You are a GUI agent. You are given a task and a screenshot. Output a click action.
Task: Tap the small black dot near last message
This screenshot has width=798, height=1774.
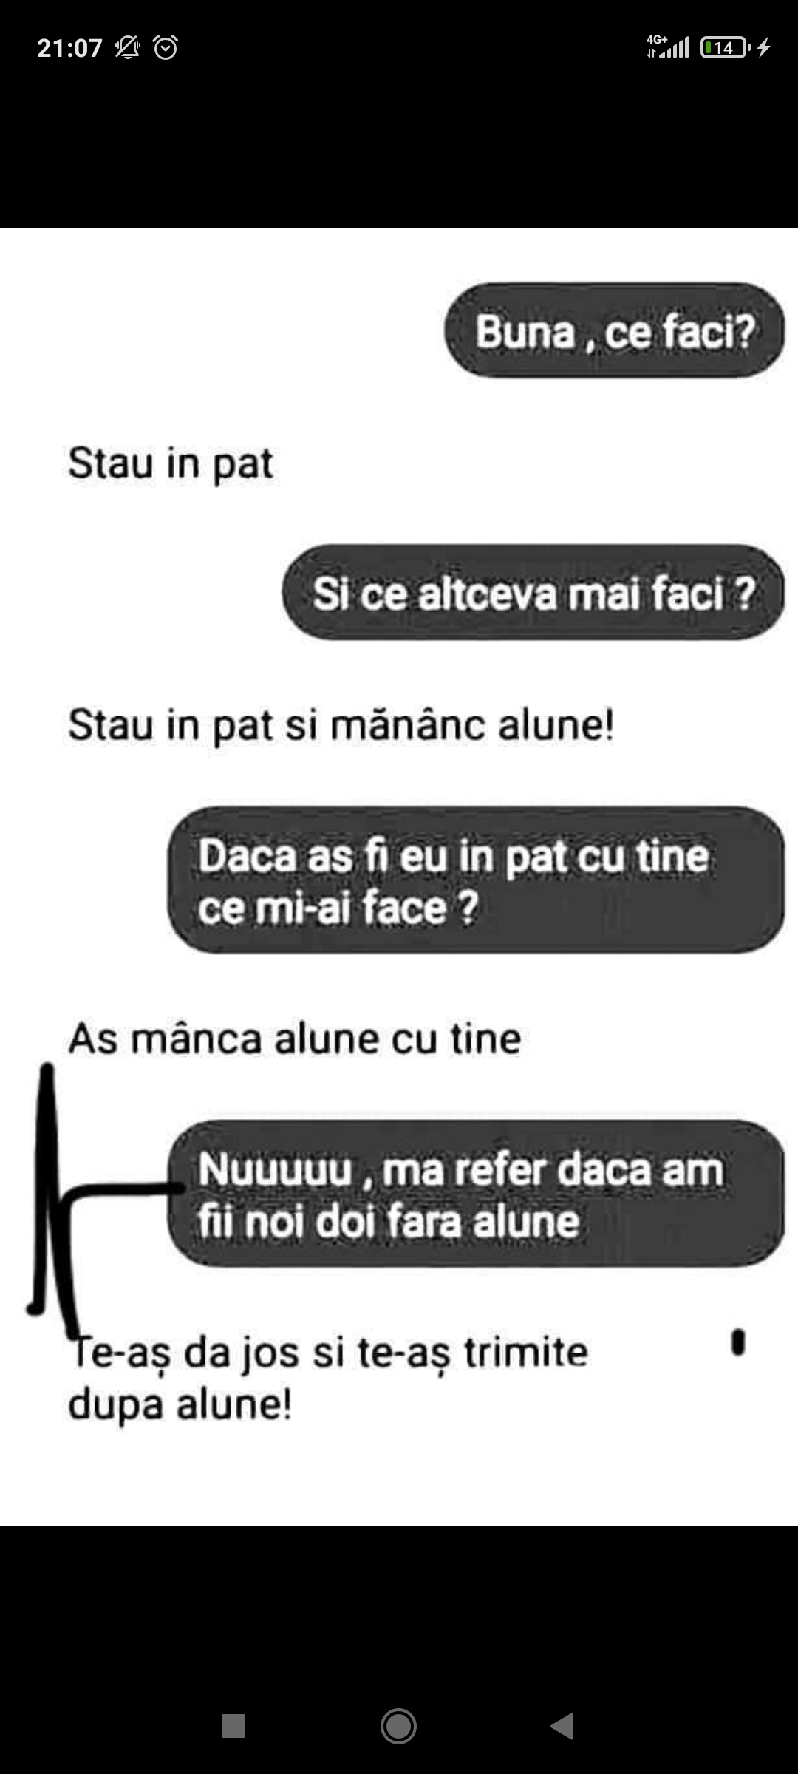coord(738,1343)
